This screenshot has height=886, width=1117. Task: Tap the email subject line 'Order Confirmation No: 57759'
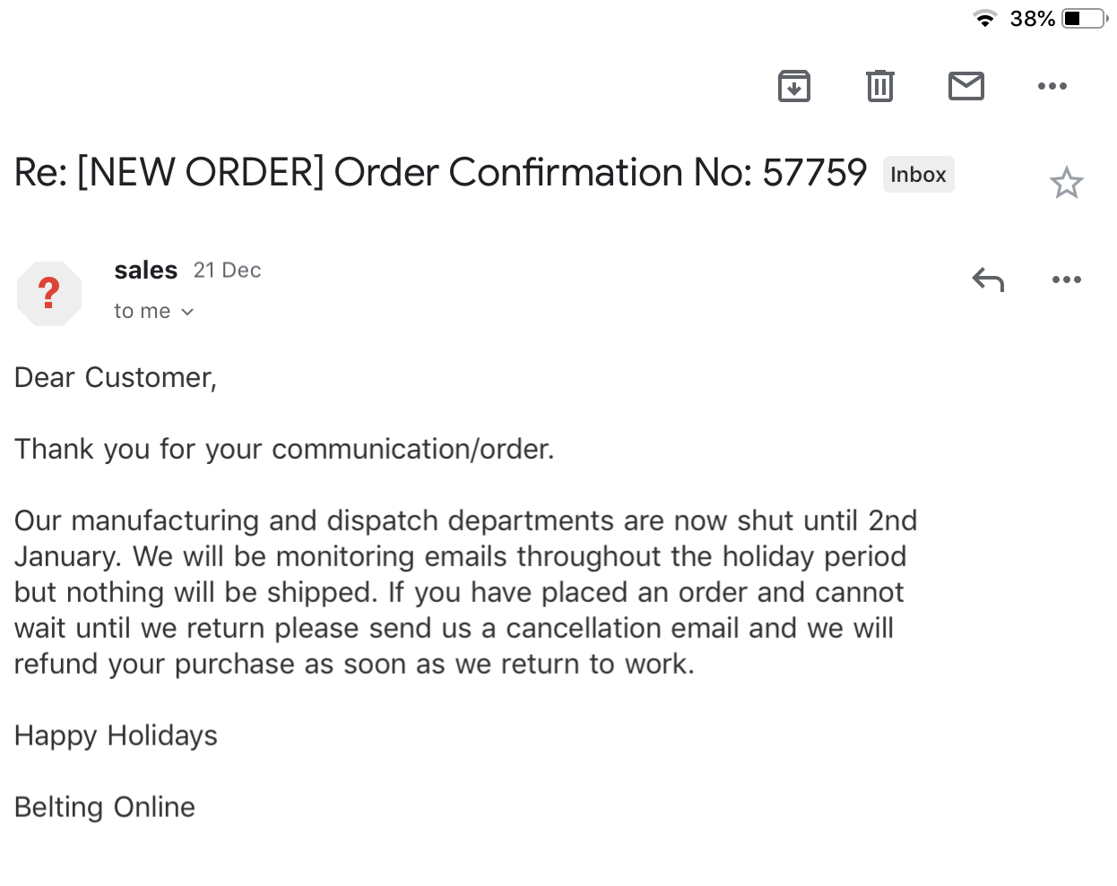(x=601, y=172)
